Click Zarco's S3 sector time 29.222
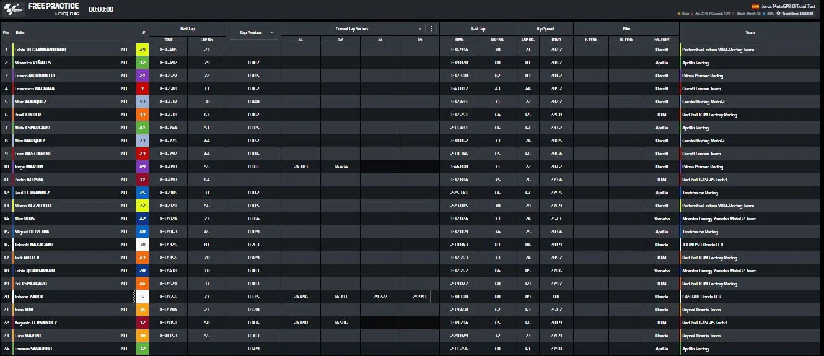 click(380, 297)
